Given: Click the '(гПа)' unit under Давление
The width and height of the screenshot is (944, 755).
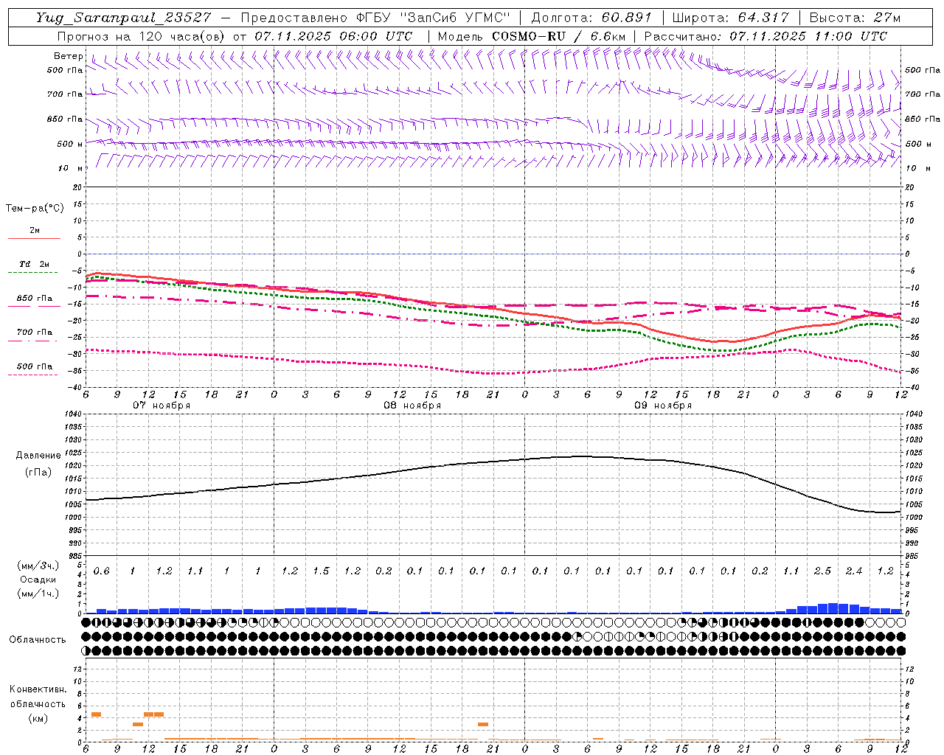Looking at the screenshot, I should pos(38,472).
